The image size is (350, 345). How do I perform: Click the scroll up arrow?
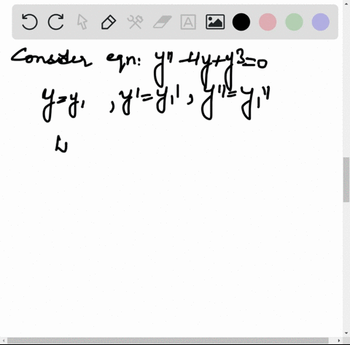point(346,3)
